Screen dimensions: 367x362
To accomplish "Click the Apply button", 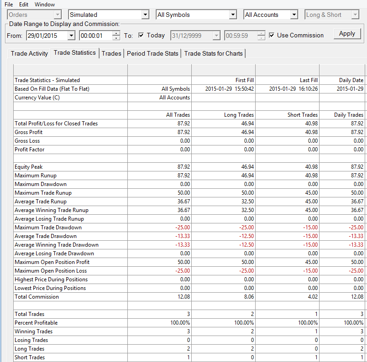I will 347,34.
